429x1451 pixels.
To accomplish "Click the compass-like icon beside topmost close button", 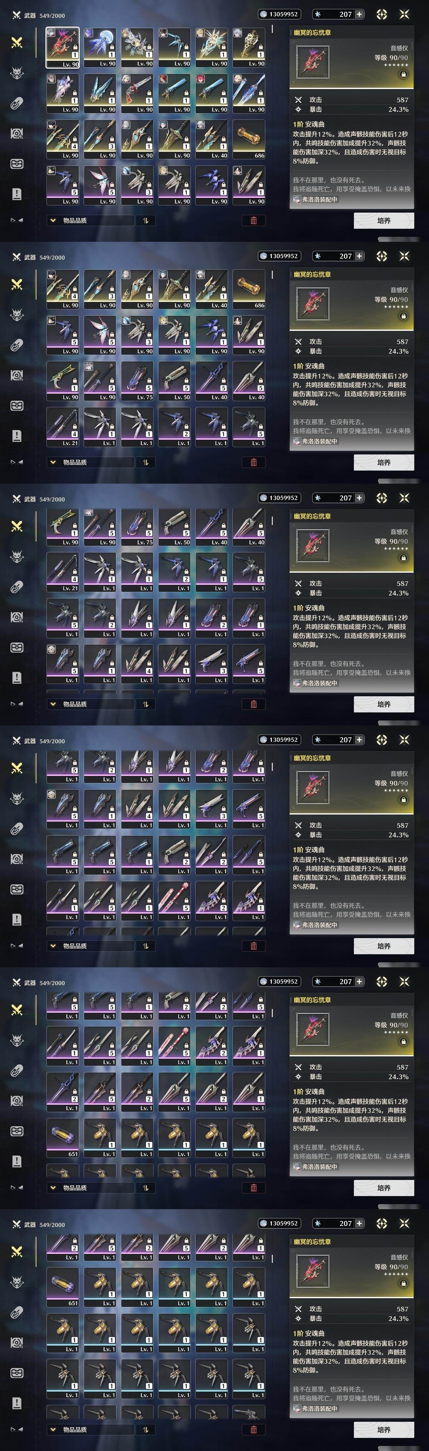I will (x=382, y=14).
